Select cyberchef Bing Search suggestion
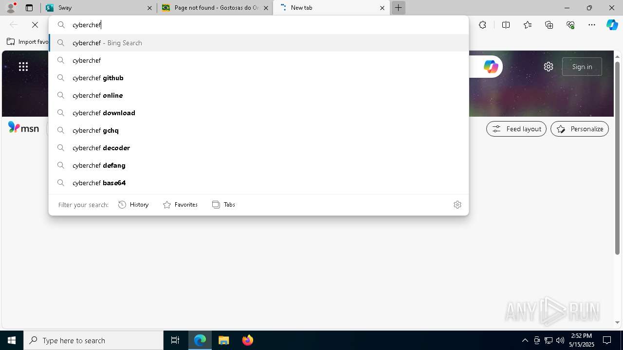 coord(258,43)
